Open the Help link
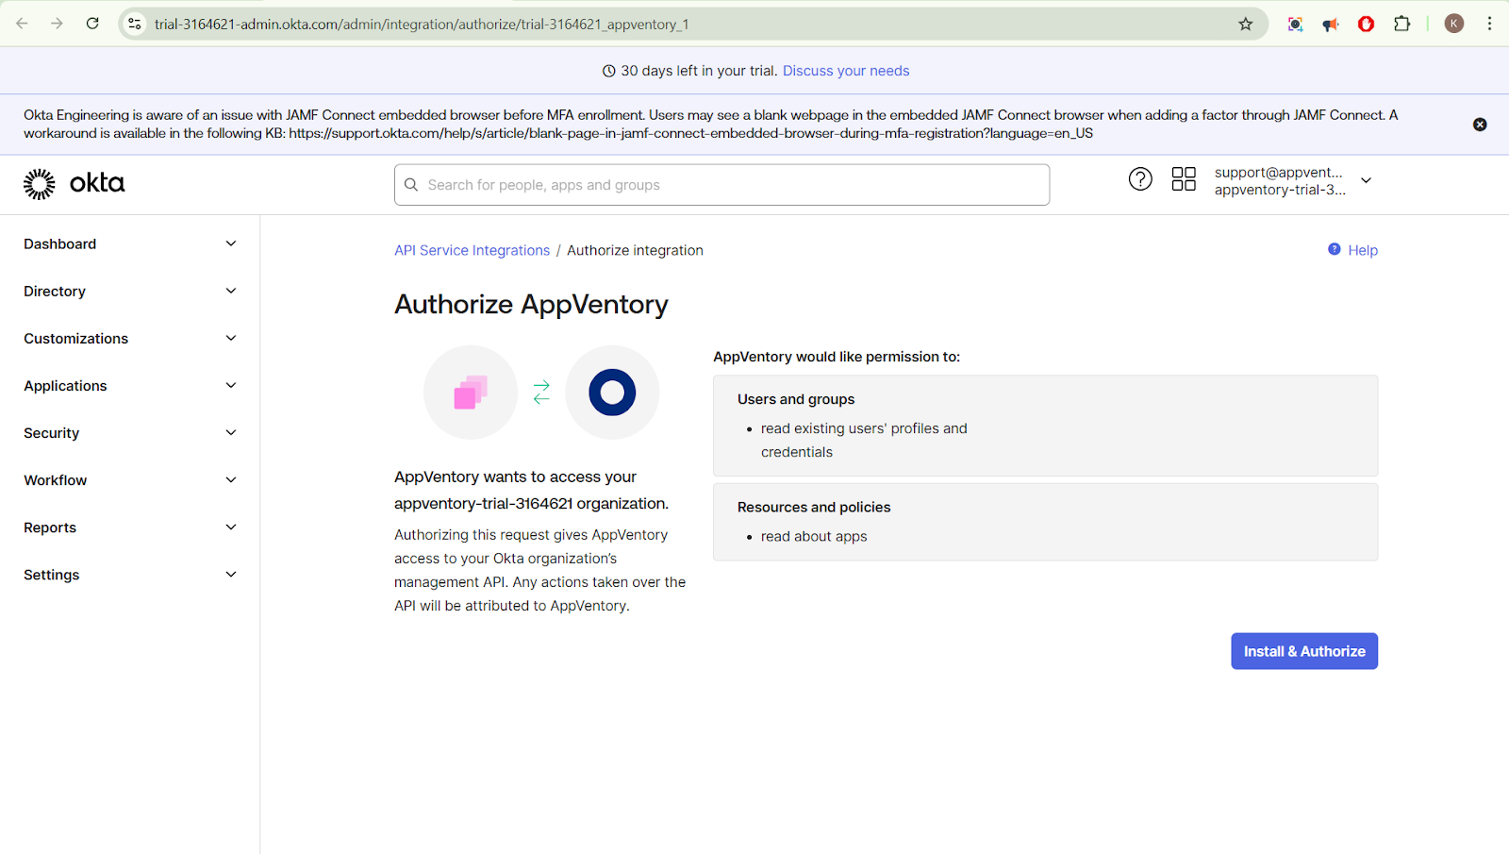 click(x=1363, y=250)
